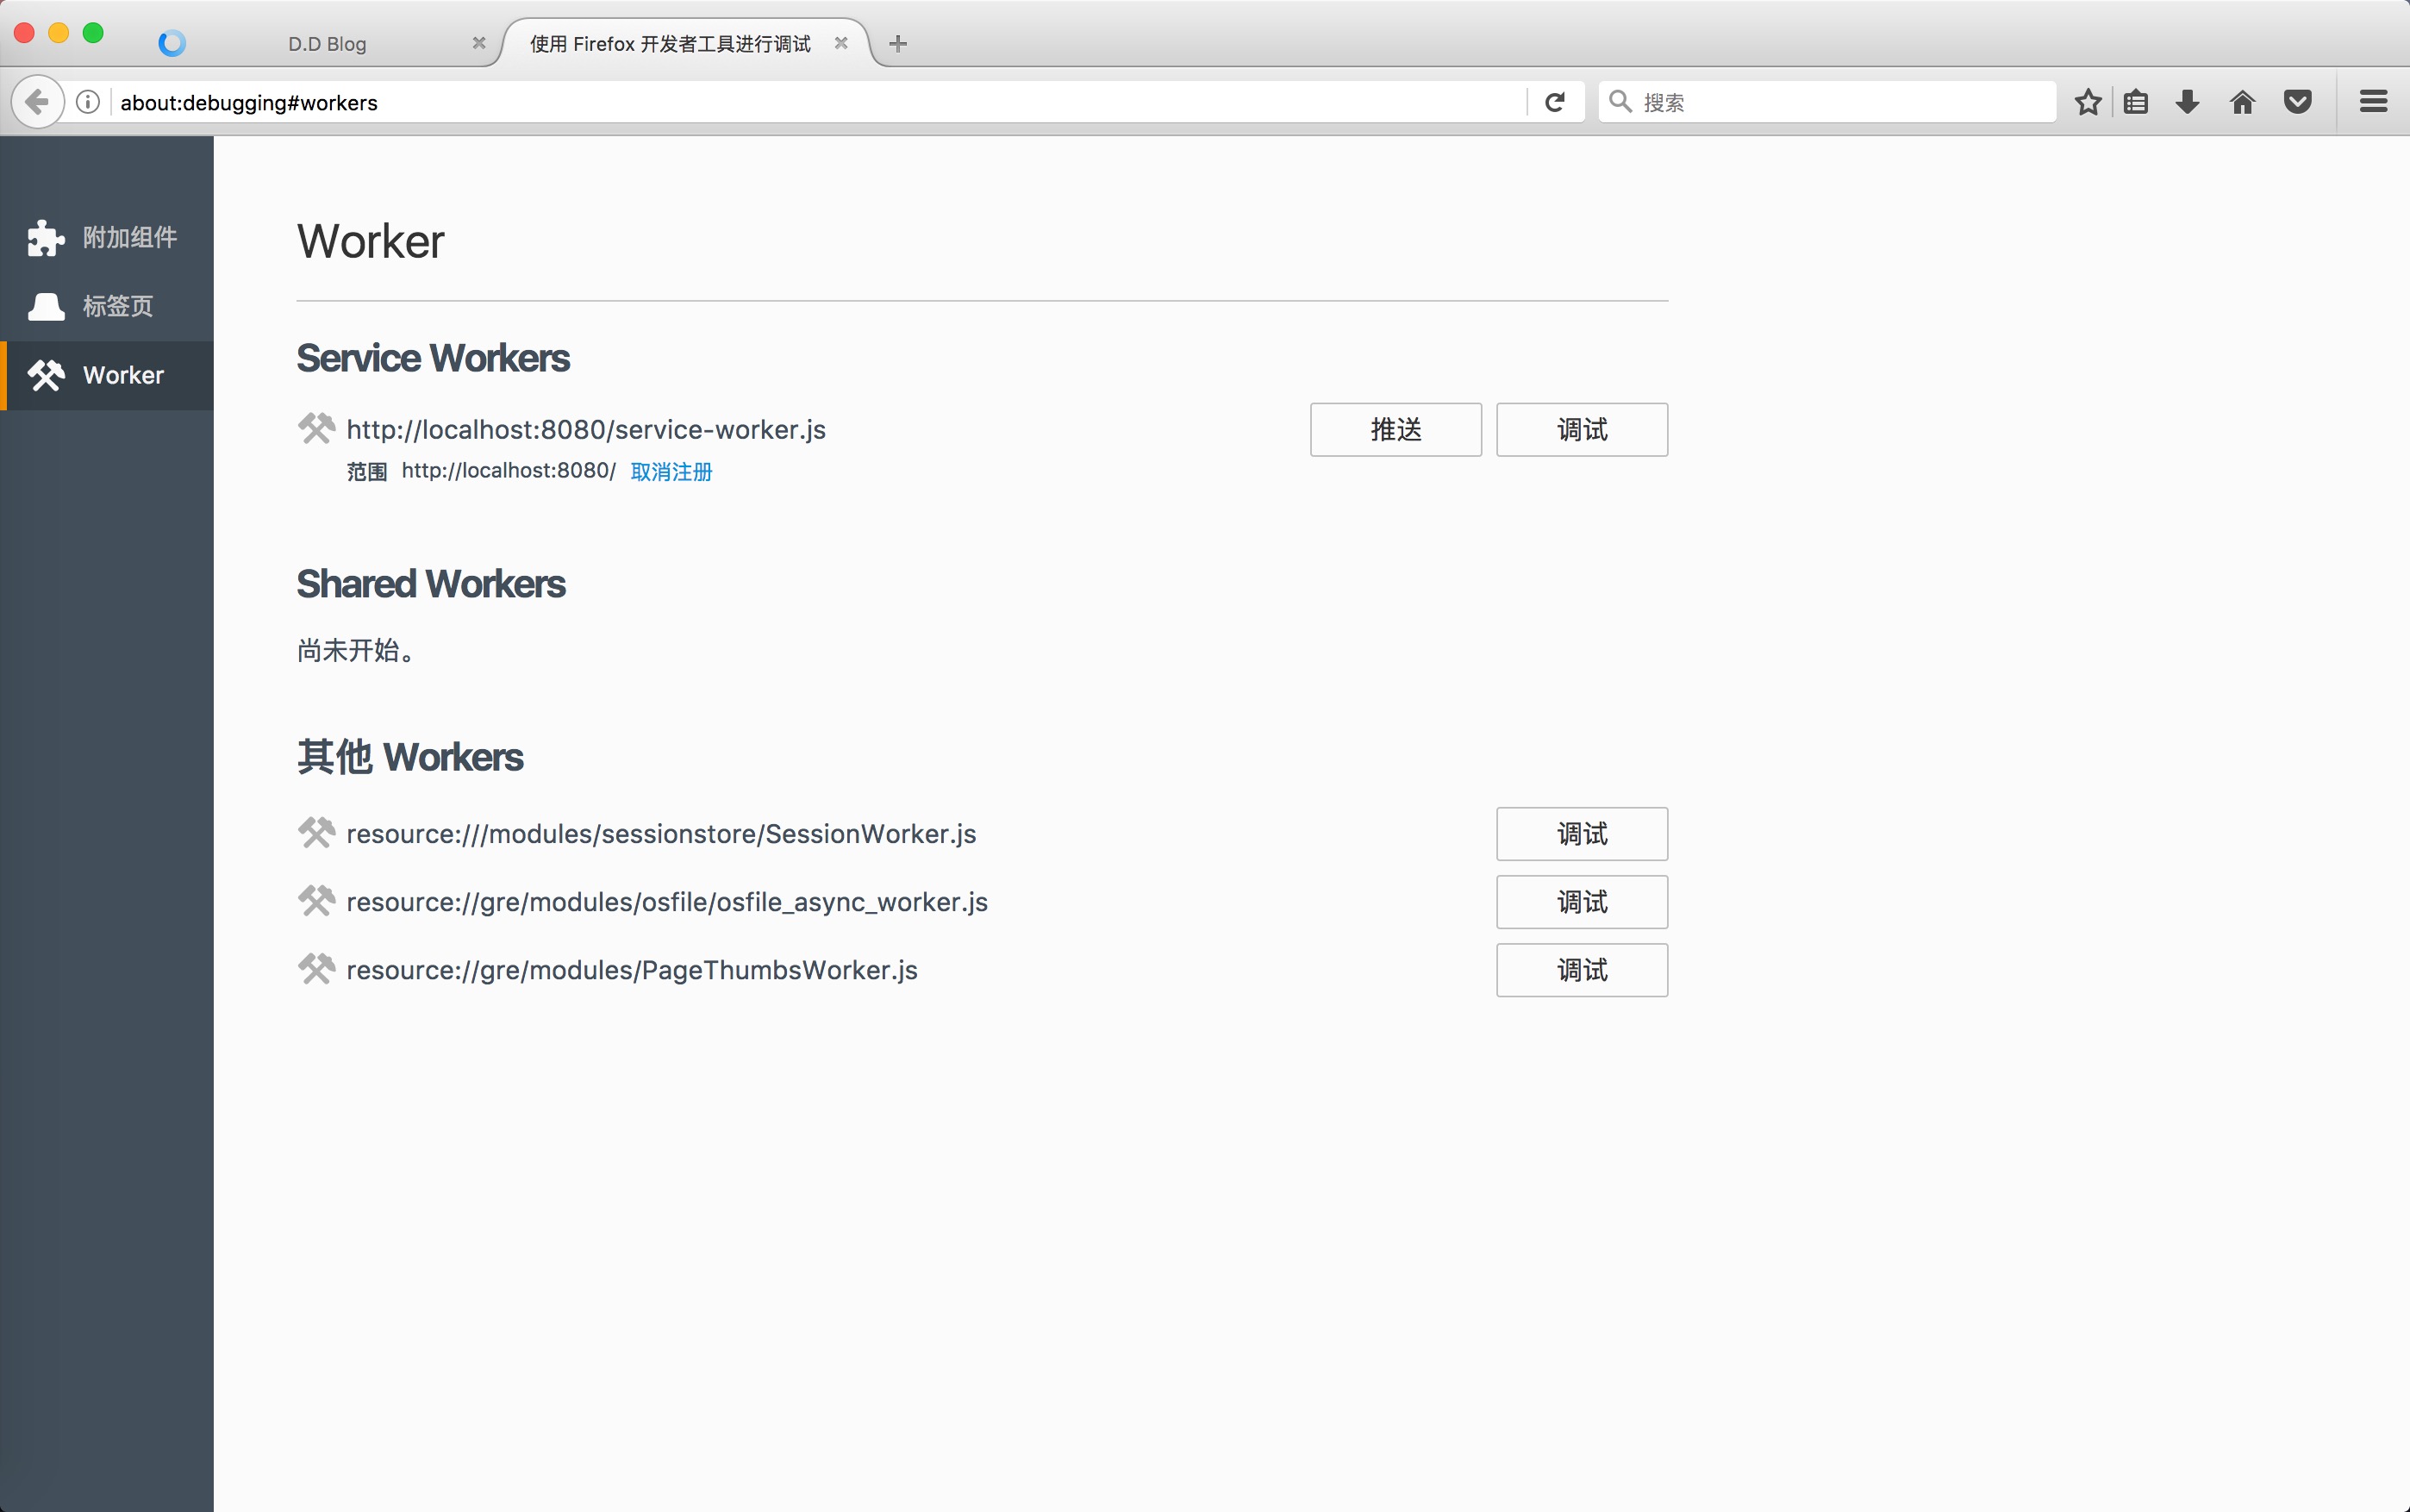Focus the 搜索 search field
Image resolution: width=2410 pixels, height=1512 pixels.
tap(1839, 102)
